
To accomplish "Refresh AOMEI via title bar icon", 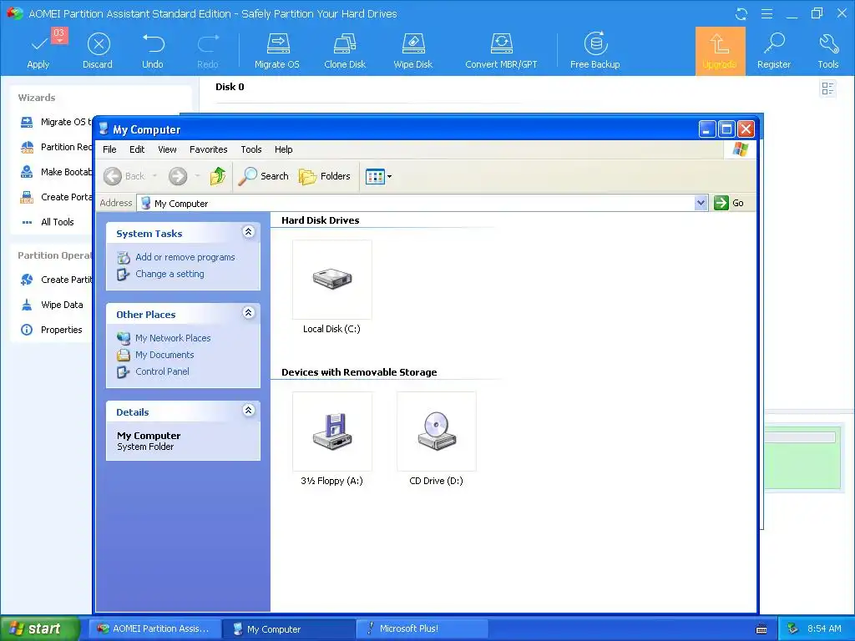I will coord(741,14).
